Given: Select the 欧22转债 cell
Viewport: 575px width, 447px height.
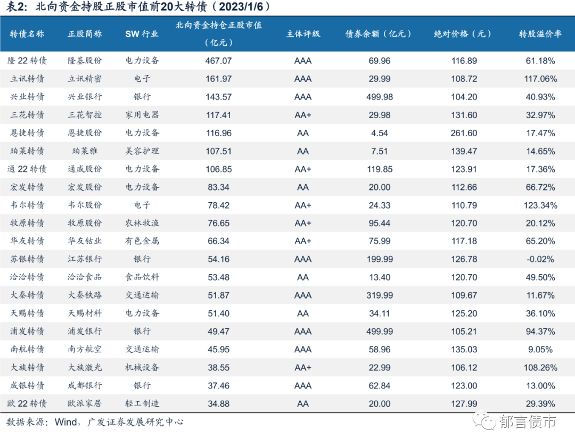Looking at the screenshot, I should click(27, 403).
